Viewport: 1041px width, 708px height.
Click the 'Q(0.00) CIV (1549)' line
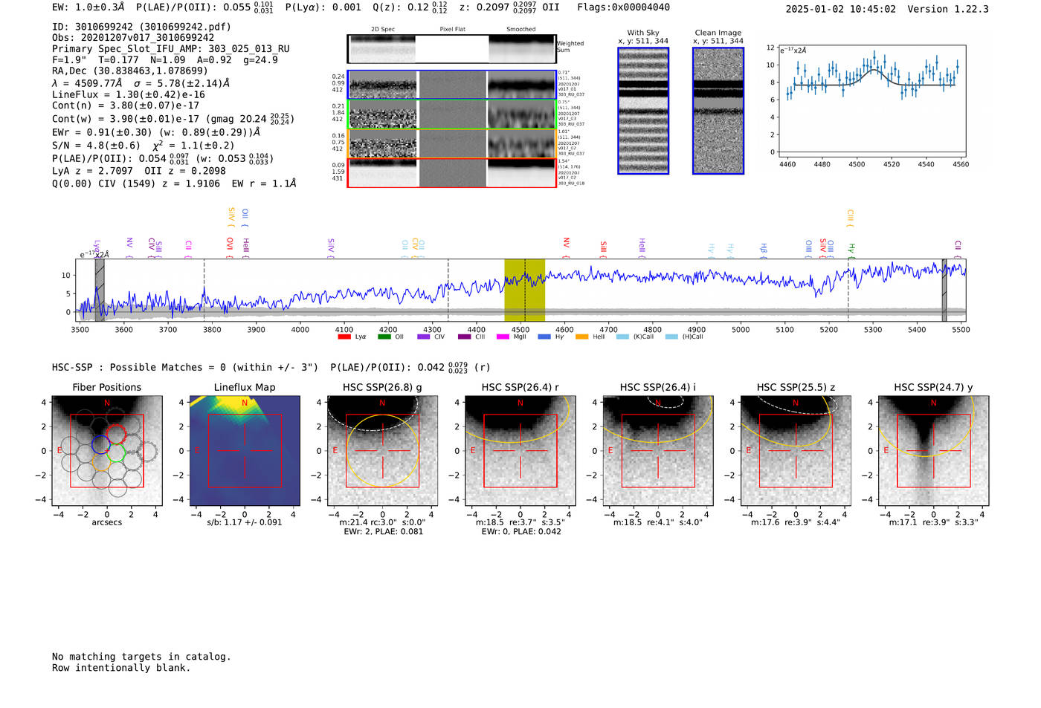[x=174, y=184]
